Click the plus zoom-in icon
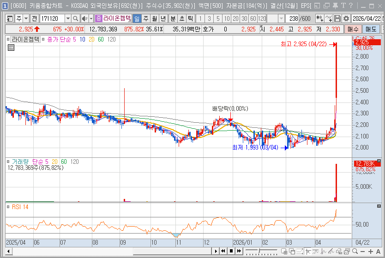This screenshot has width=385, height=258. pyautogui.click(x=371, y=252)
